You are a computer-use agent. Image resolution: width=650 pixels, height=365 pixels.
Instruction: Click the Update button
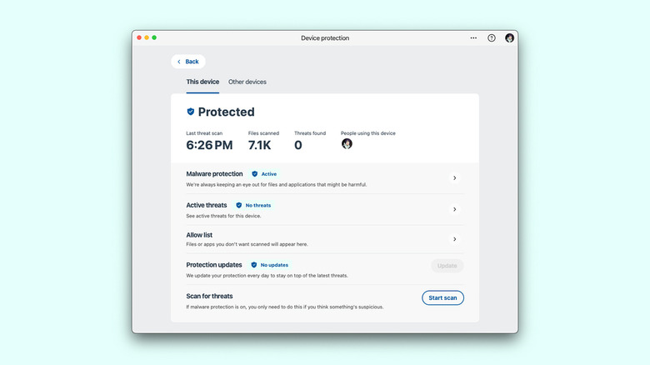[x=447, y=266]
